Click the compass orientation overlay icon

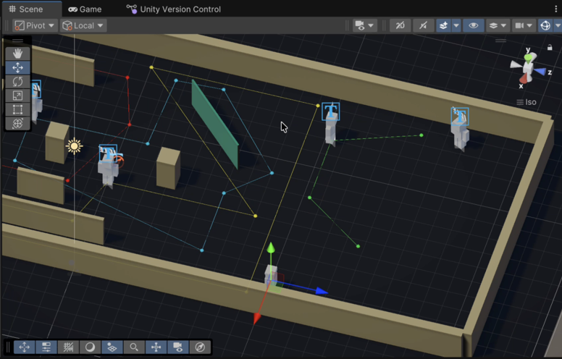click(x=201, y=347)
